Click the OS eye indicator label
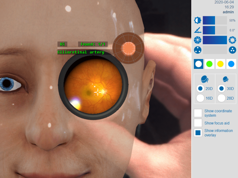The height and width of the screenshot is (178, 238). 62,44
